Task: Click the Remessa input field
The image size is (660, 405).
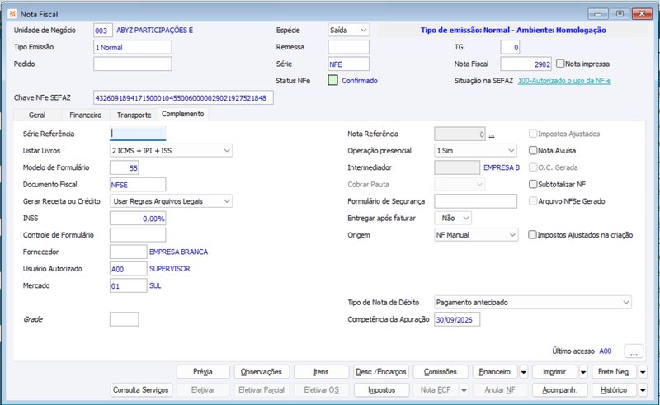Action: pyautogui.click(x=348, y=47)
